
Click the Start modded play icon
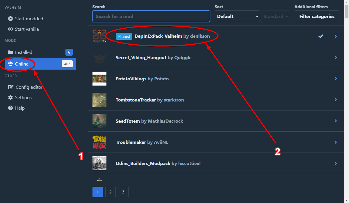pyautogui.click(x=11, y=19)
